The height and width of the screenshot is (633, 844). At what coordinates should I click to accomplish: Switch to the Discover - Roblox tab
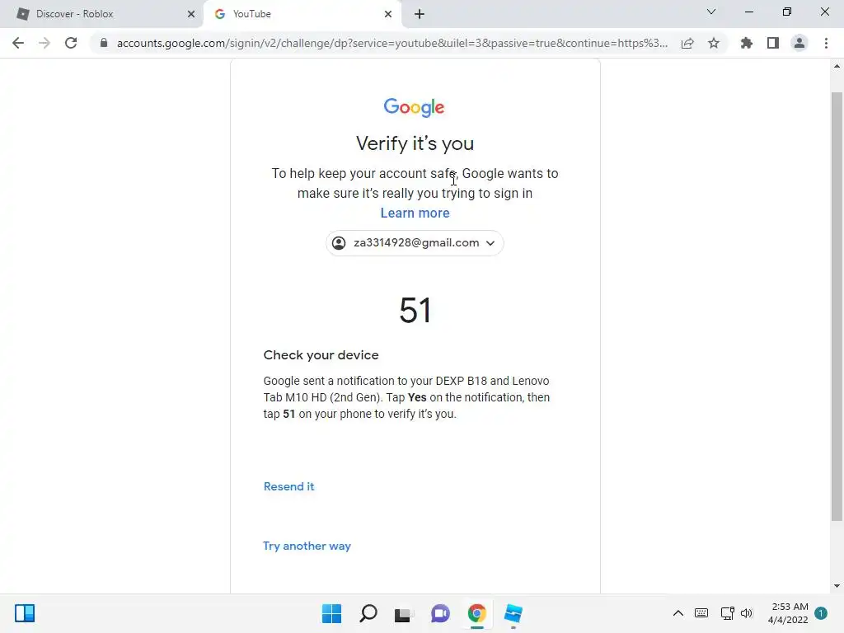pyautogui.click(x=101, y=14)
